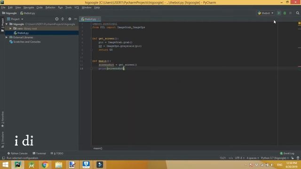Collapse all in Project panel
The height and width of the screenshot is (169, 301).
pos(63,19)
